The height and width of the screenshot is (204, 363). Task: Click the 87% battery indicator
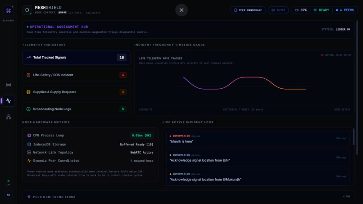301,10
